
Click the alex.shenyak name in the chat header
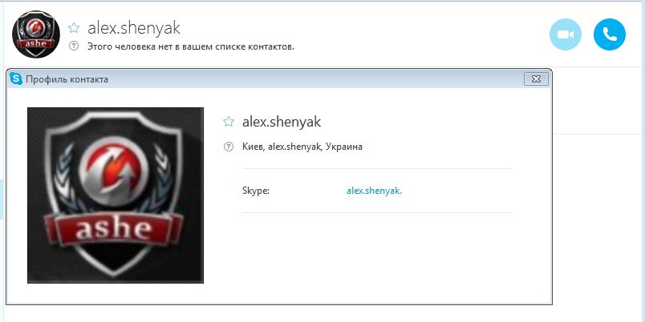coord(134,28)
